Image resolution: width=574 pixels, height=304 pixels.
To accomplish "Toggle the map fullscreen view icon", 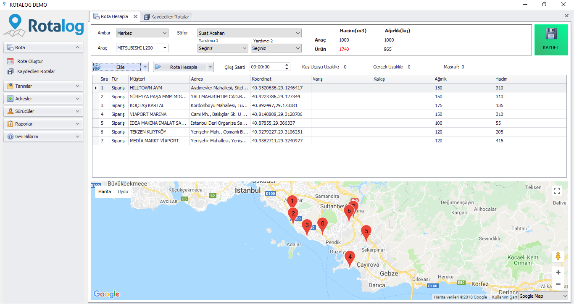I will click(x=557, y=191).
